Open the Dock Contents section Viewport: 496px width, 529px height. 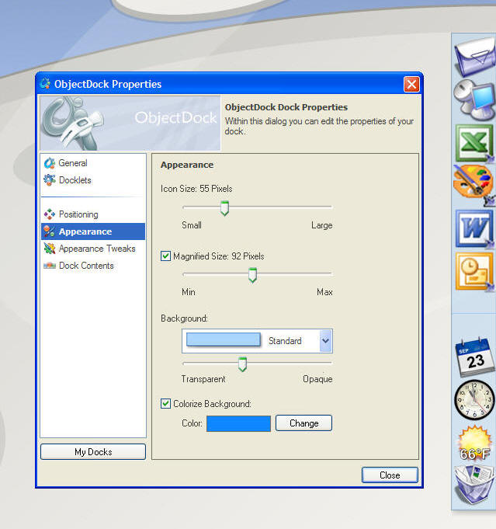point(93,266)
